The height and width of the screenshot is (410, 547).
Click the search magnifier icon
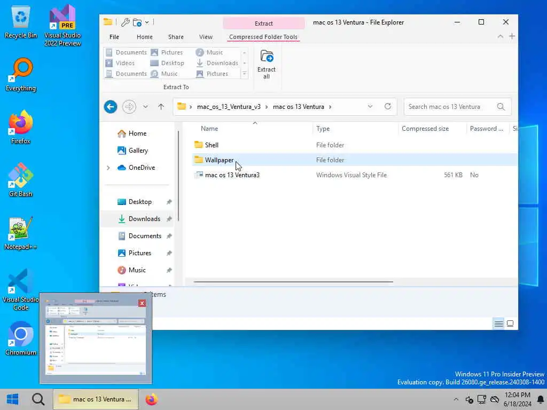[501, 107]
